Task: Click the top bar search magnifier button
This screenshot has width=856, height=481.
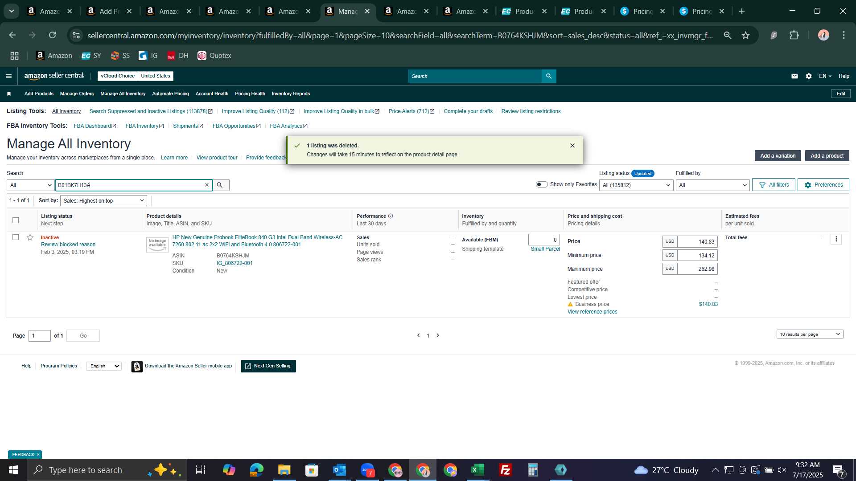Action: click(549, 76)
